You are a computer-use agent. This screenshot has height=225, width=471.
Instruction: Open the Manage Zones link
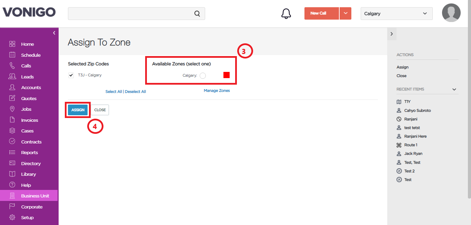point(217,90)
